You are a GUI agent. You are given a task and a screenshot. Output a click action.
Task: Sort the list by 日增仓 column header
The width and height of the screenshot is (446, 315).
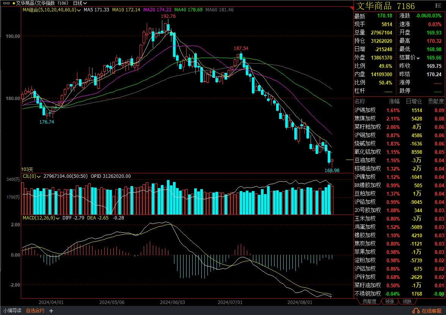pos(414,102)
